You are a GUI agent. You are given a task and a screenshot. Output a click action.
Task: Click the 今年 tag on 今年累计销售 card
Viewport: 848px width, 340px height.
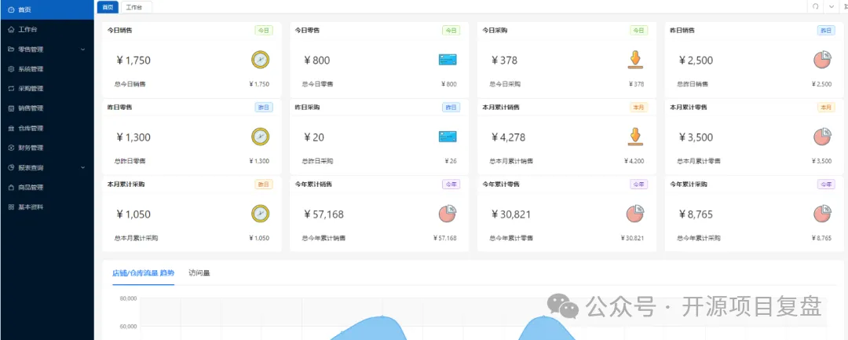pos(451,185)
